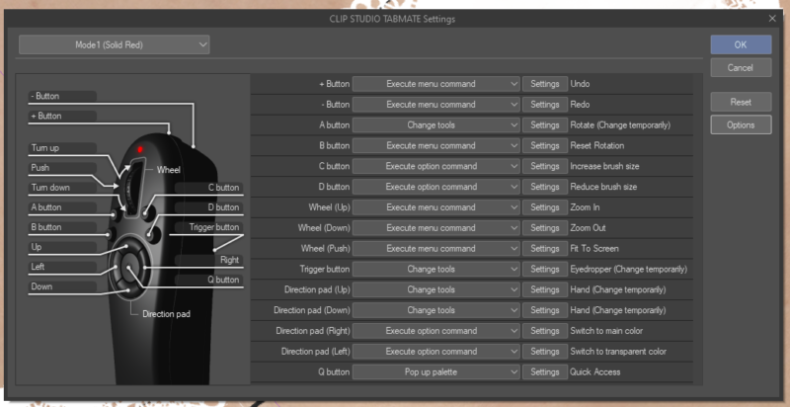This screenshot has width=790, height=407.
Task: Click Settings for Direction pad (Up) row
Action: pyautogui.click(x=545, y=290)
